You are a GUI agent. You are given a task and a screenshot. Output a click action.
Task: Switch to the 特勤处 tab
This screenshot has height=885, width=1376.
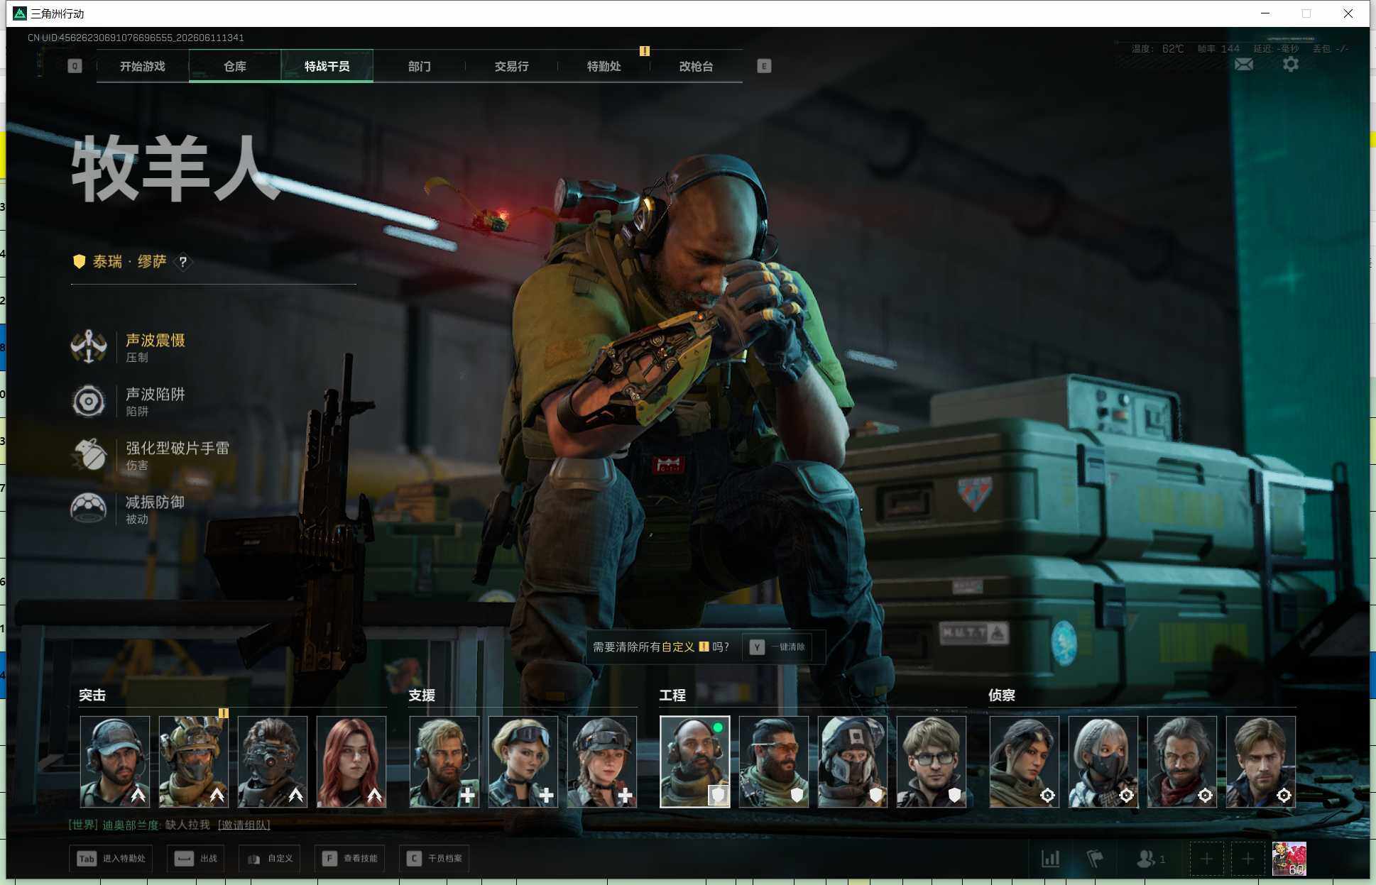coord(604,66)
